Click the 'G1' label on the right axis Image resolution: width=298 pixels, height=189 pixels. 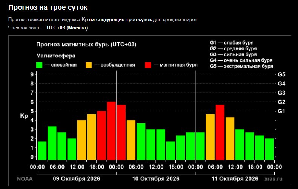(x=281, y=111)
